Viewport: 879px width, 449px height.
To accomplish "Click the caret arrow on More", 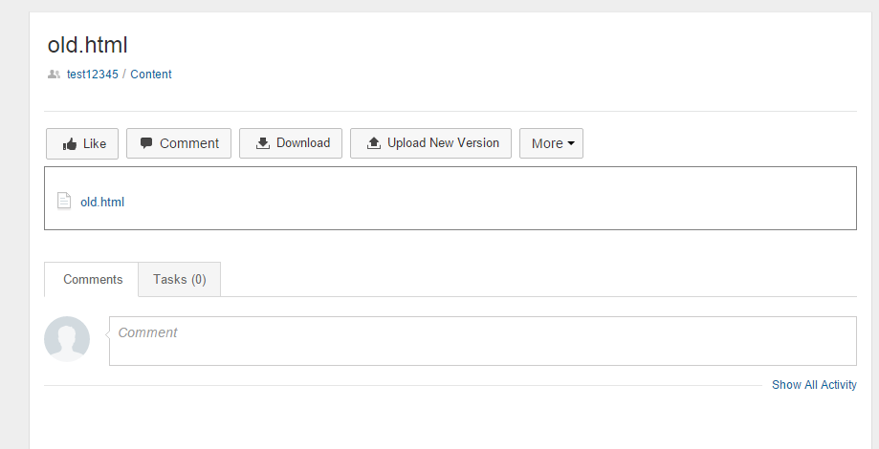I will click(x=571, y=143).
